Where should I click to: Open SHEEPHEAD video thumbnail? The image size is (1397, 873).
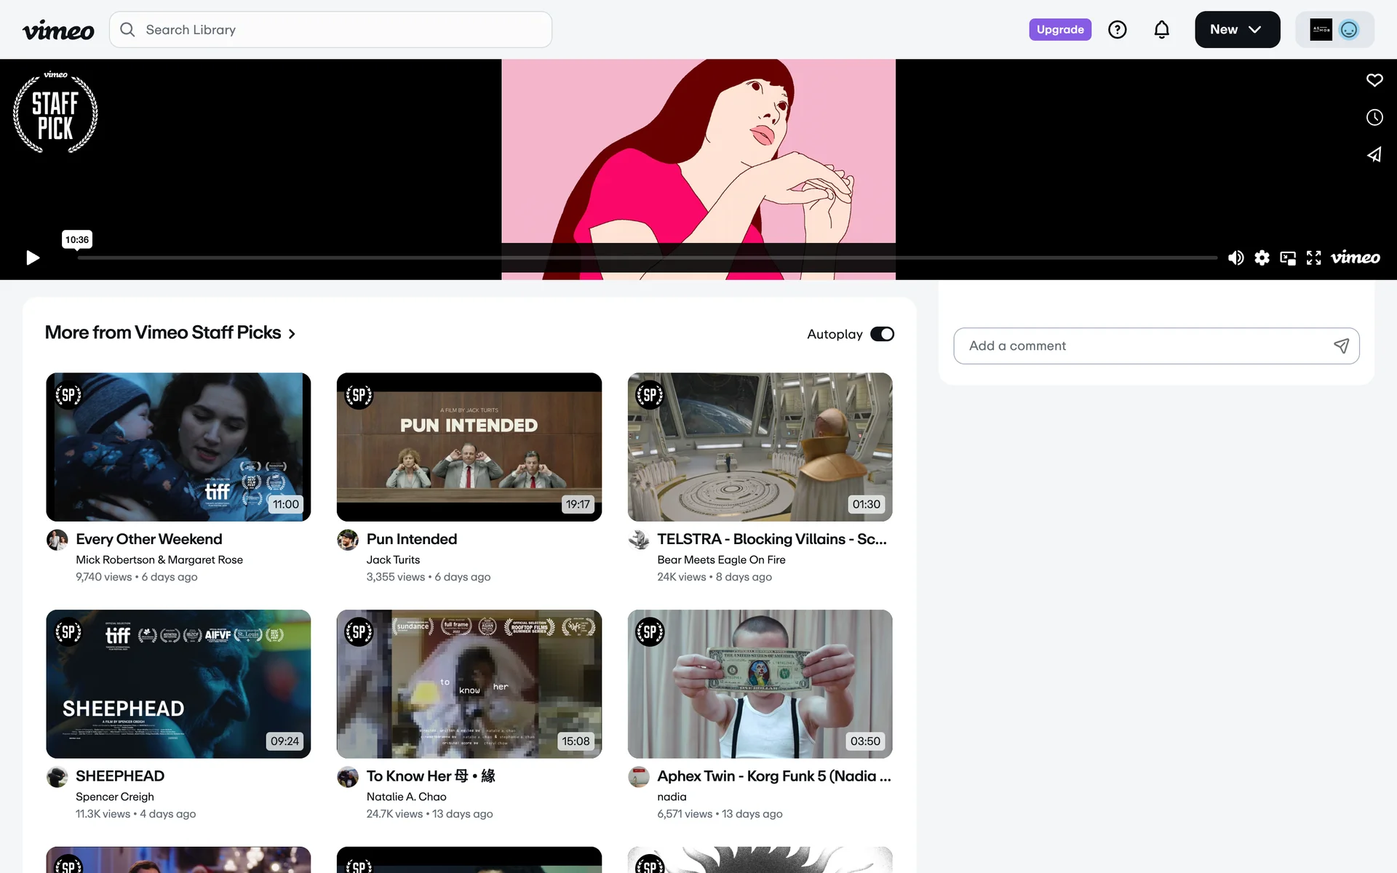(178, 683)
